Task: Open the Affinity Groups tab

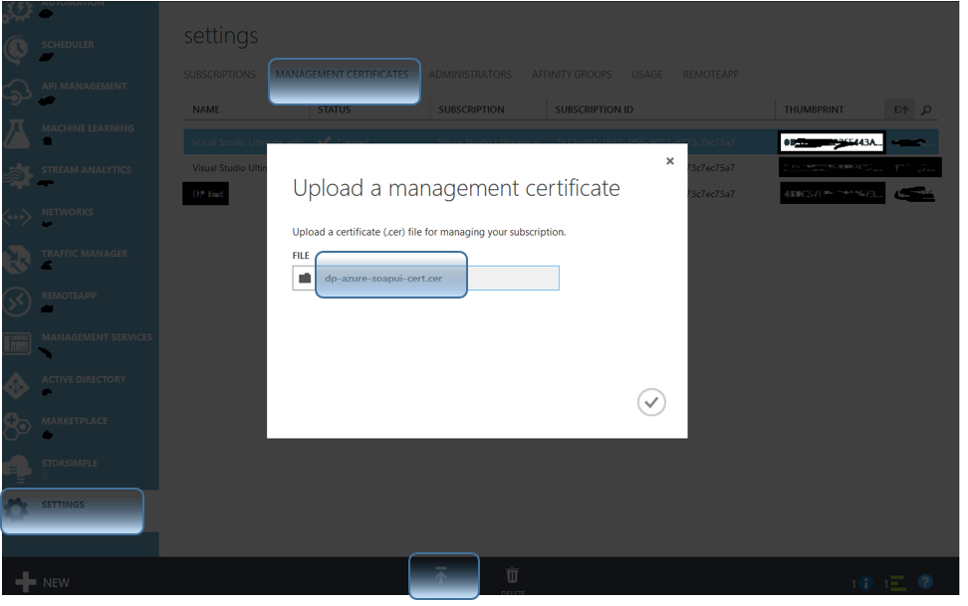Action: (x=572, y=74)
